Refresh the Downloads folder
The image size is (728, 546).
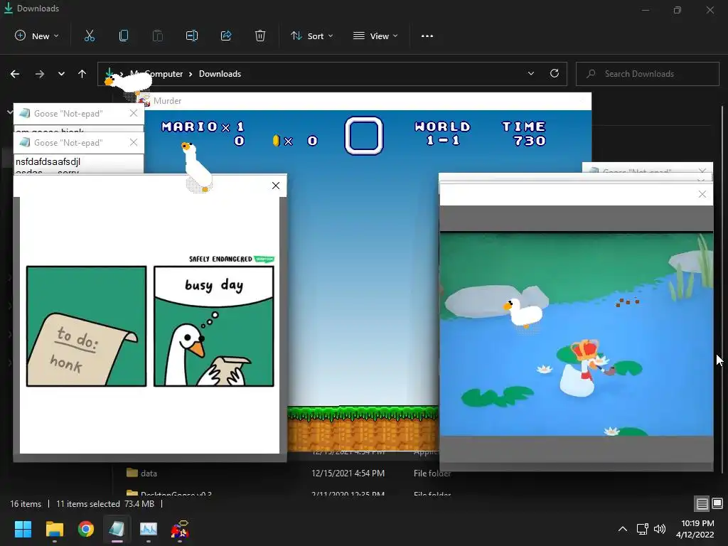pos(555,73)
